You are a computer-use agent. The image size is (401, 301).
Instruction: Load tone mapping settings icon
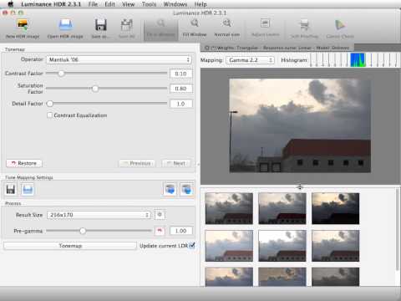(x=28, y=190)
